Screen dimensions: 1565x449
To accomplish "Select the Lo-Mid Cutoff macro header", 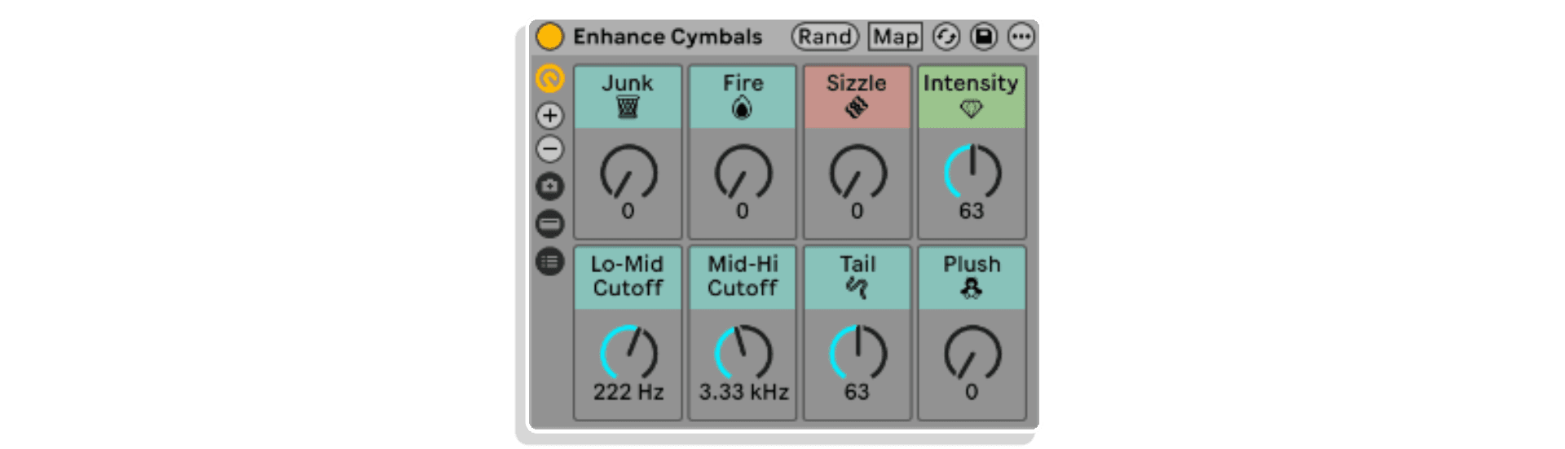I will (x=628, y=278).
